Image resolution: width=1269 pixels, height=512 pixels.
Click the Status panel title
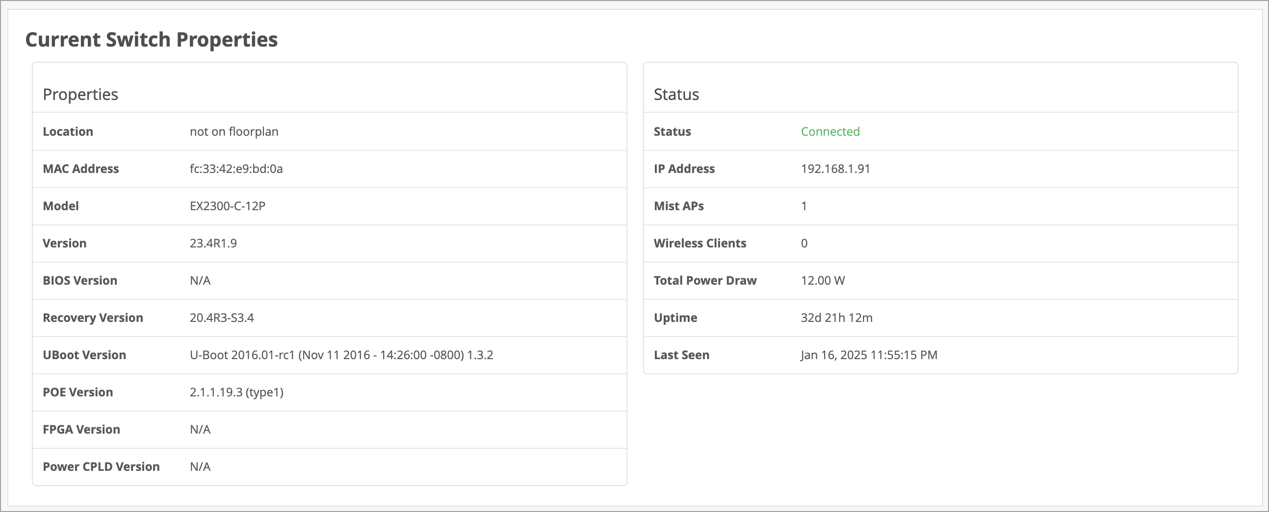(x=676, y=94)
